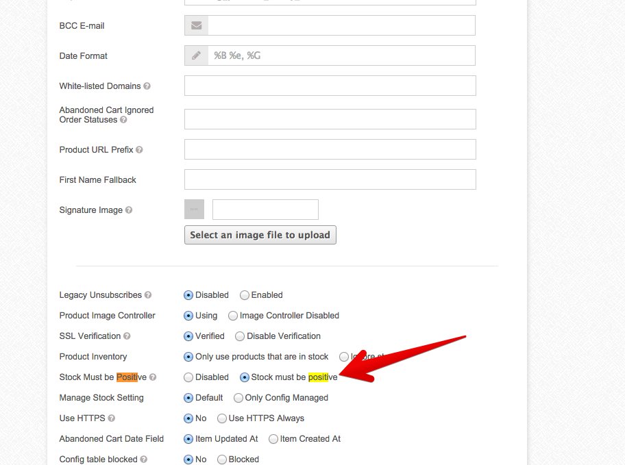
Task: Click help icon beside Config table blocked
Action: click(x=144, y=460)
